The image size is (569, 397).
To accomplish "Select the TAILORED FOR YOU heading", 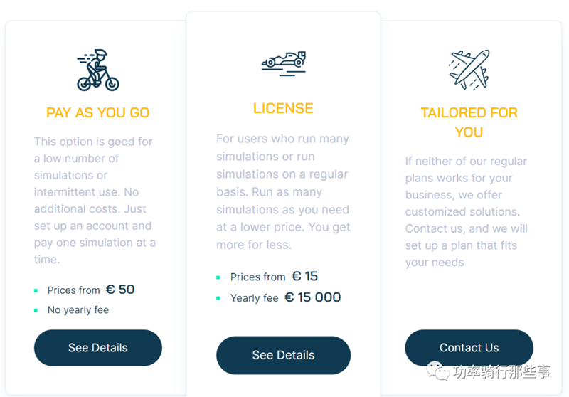I will [x=469, y=122].
